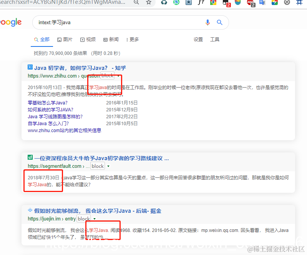Click block button on Juejin result
Image resolution: width=307 pixels, height=255 pixels.
tap(84, 219)
